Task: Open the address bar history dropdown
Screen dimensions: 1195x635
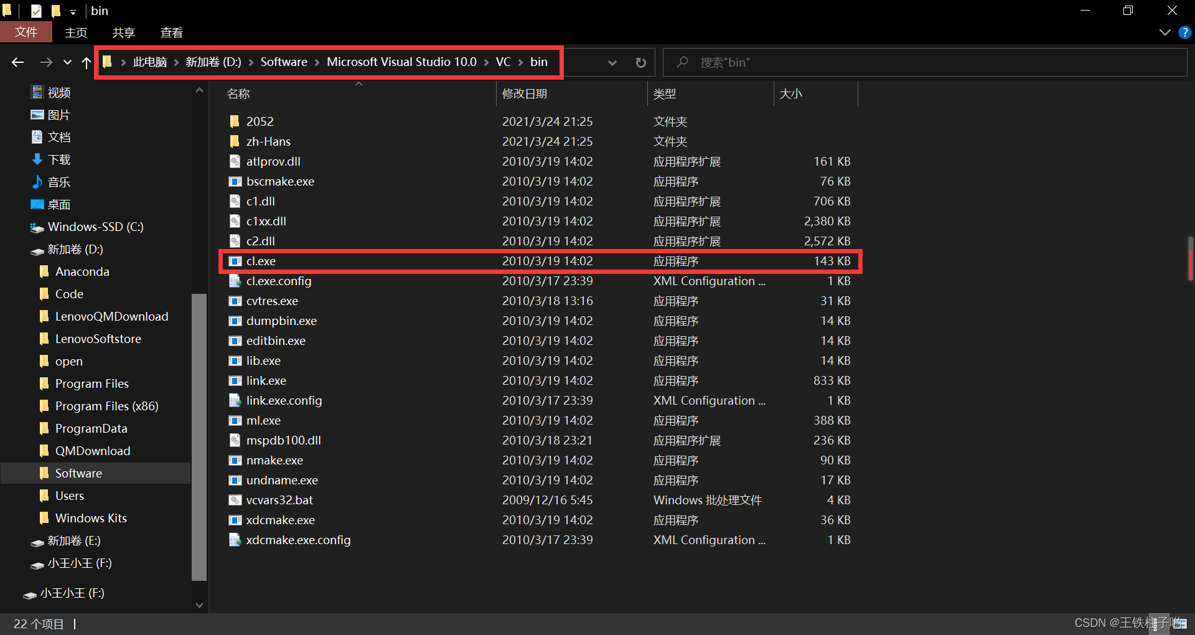Action: point(612,62)
